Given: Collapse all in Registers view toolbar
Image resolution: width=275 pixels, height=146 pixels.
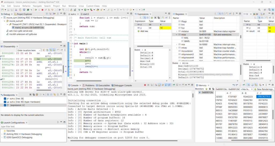Looking at the screenshot, I should point(223,14).
